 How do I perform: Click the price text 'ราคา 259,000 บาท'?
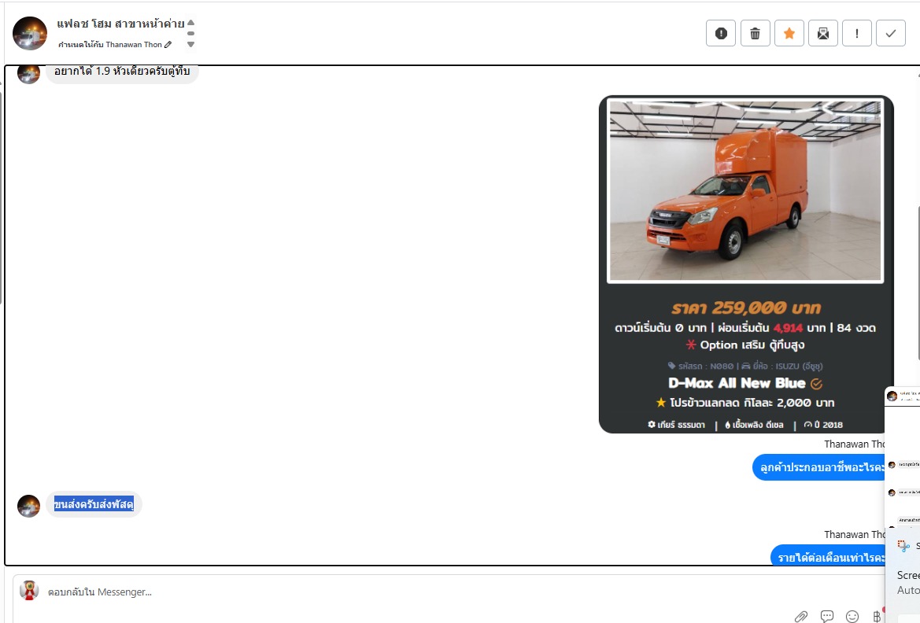pos(746,308)
